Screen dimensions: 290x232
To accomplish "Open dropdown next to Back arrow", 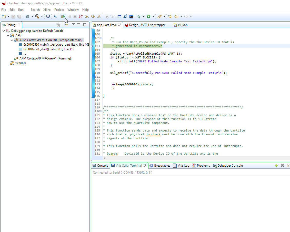I will [181, 16].
